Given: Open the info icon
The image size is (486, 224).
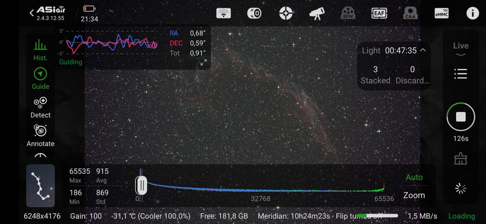Looking at the screenshot, I should (x=473, y=13).
